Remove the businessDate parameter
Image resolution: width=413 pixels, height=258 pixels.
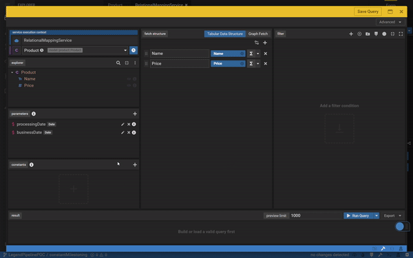[x=129, y=132]
